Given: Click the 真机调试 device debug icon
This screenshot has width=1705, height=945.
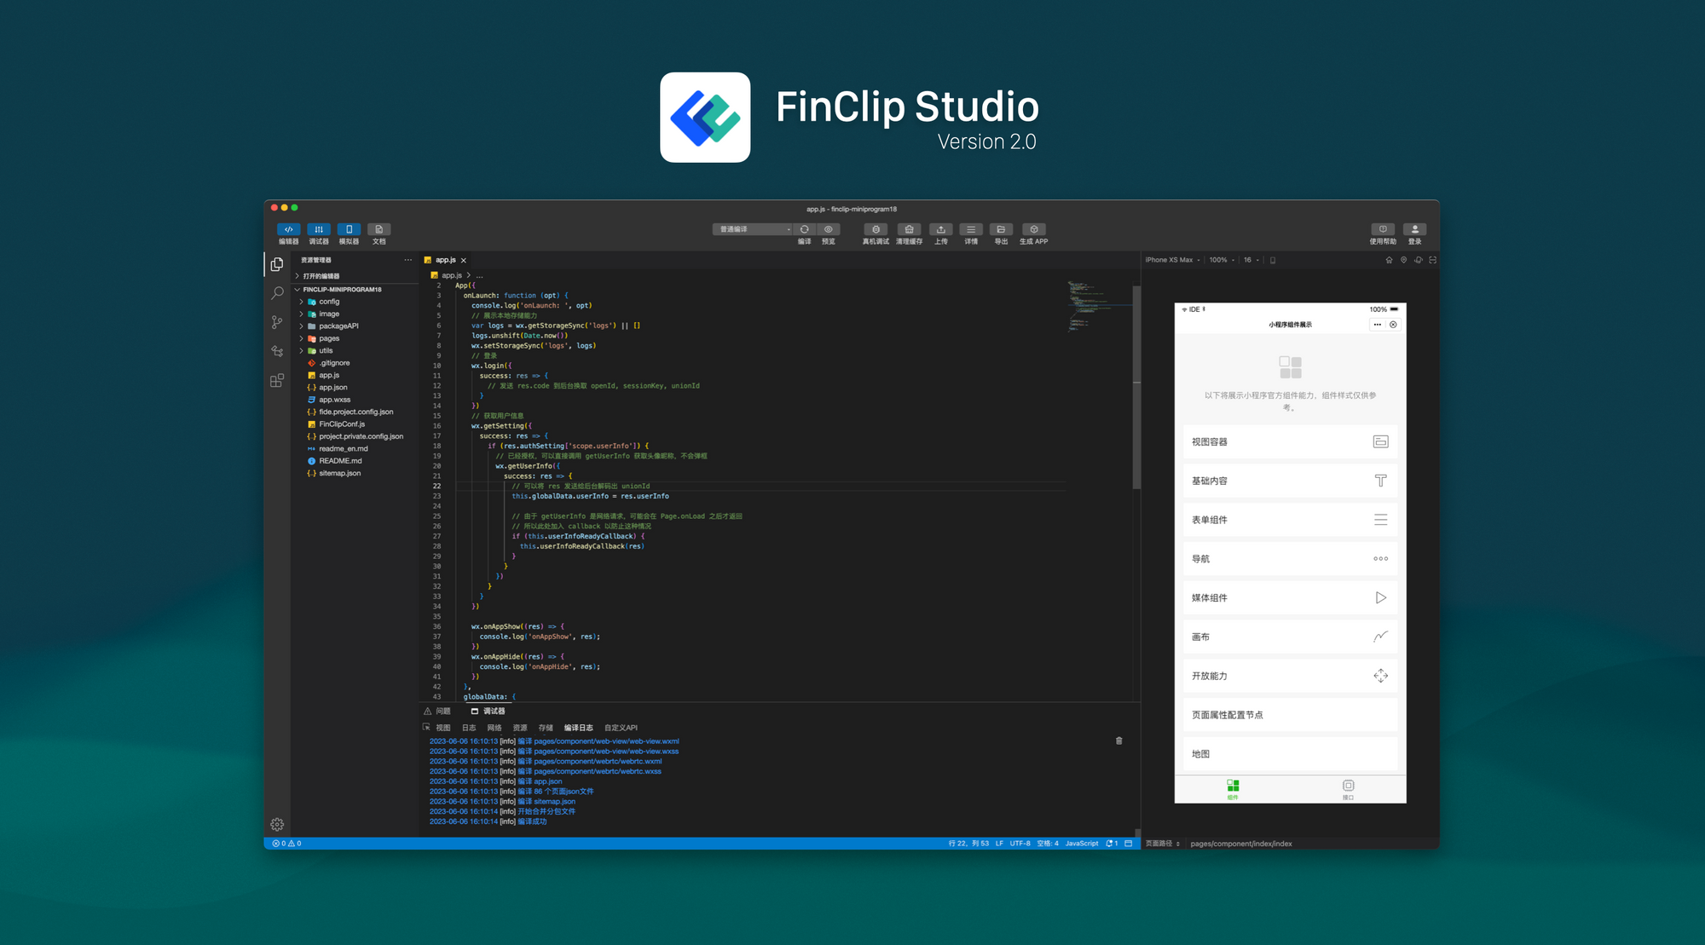Looking at the screenshot, I should coord(876,229).
